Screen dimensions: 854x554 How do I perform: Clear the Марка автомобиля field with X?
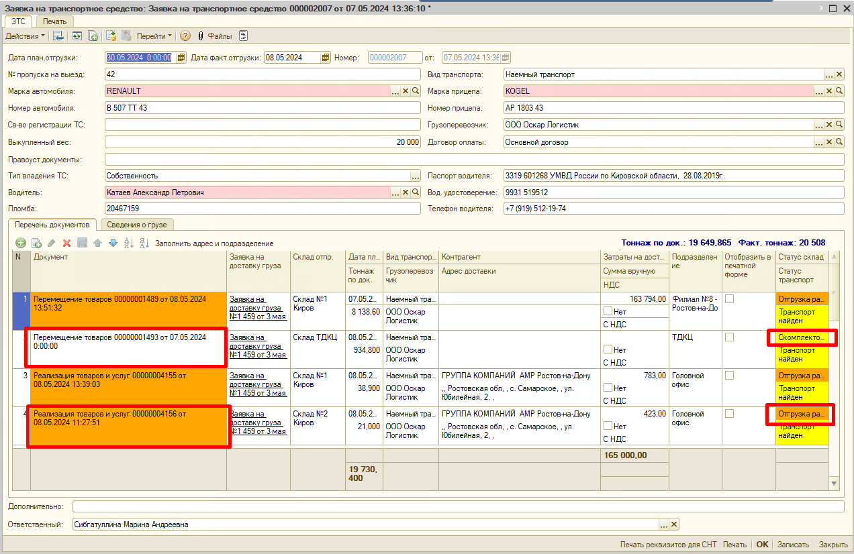[406, 91]
